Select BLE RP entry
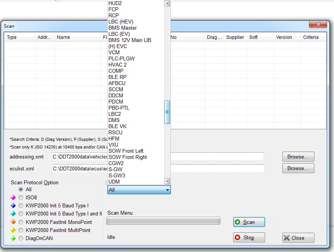334x252 pixels. pos(136,77)
